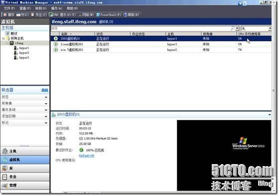Sort by the 状态 column header
This screenshot has width=278, height=195.
[x=113, y=34]
